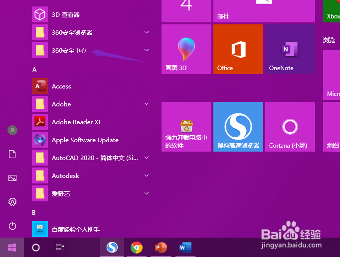
Task: Open the Pictures sidebar icon
Action: click(x=12, y=178)
